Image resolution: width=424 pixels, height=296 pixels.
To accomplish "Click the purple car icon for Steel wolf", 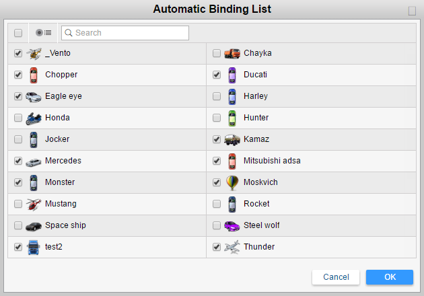I will 232,225.
